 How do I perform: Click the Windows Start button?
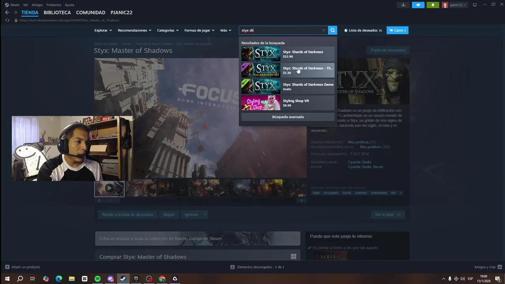click(7, 279)
